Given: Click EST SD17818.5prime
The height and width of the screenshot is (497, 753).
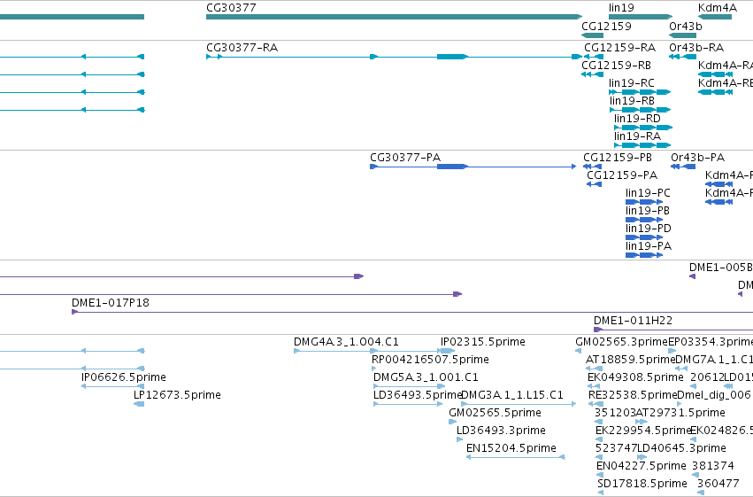Looking at the screenshot, I should tap(600, 493).
